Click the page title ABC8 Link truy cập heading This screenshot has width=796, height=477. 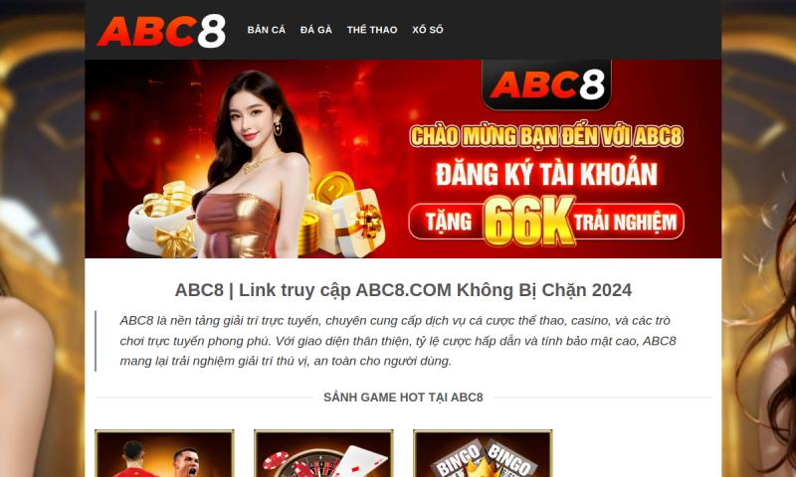pyautogui.click(x=403, y=290)
